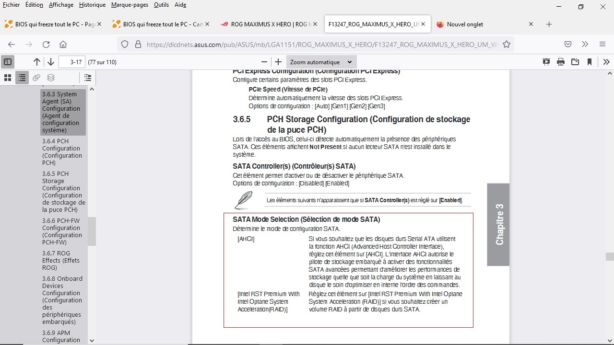Jump to outline item 3.6.8 Onboard Devices Configuration
The width and height of the screenshot is (614, 345).
tap(62, 300)
